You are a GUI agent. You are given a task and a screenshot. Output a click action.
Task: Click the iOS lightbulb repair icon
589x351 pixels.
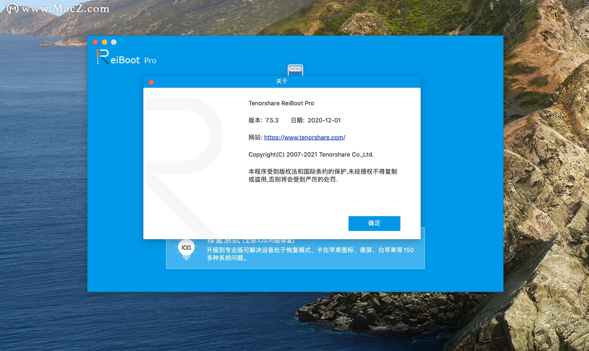pyautogui.click(x=186, y=249)
